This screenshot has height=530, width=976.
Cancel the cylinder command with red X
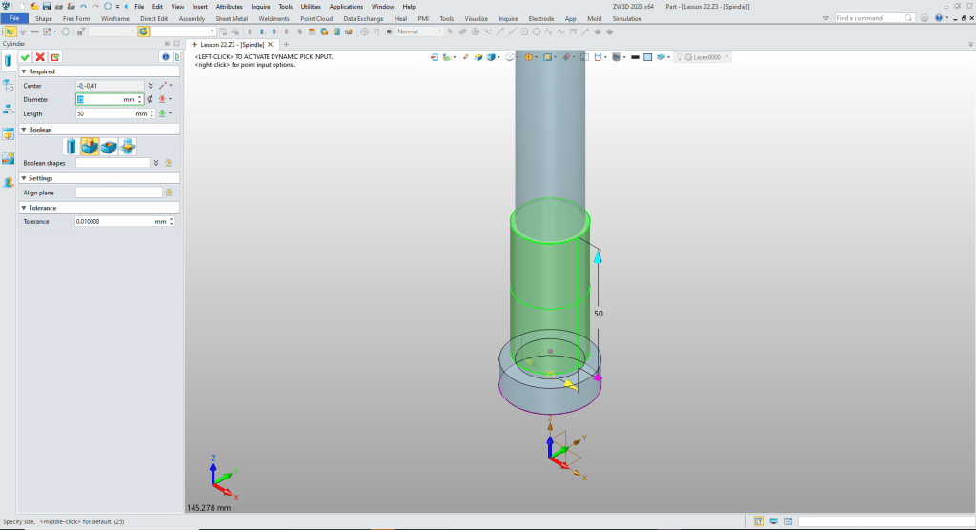coord(40,57)
